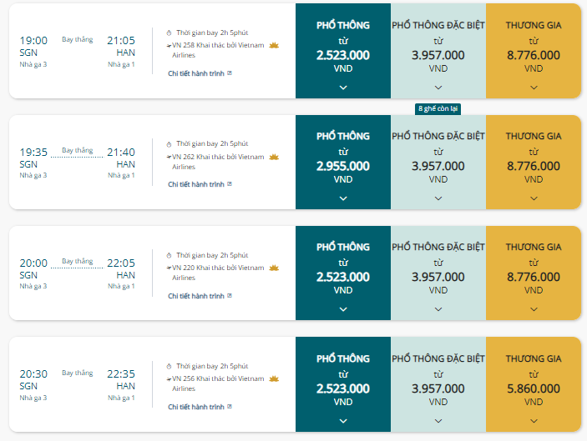Viewport: 587px width, 441px height.
Task: Expand Thương Gia fare for 20:00 flight
Action: 534,309
